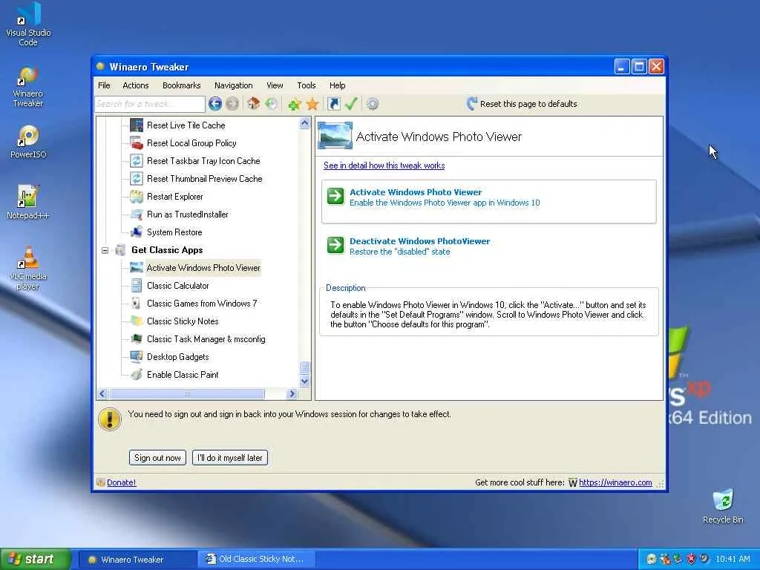Image resolution: width=760 pixels, height=570 pixels.
Task: Click the VLC media player desktop icon
Action: pyautogui.click(x=28, y=267)
